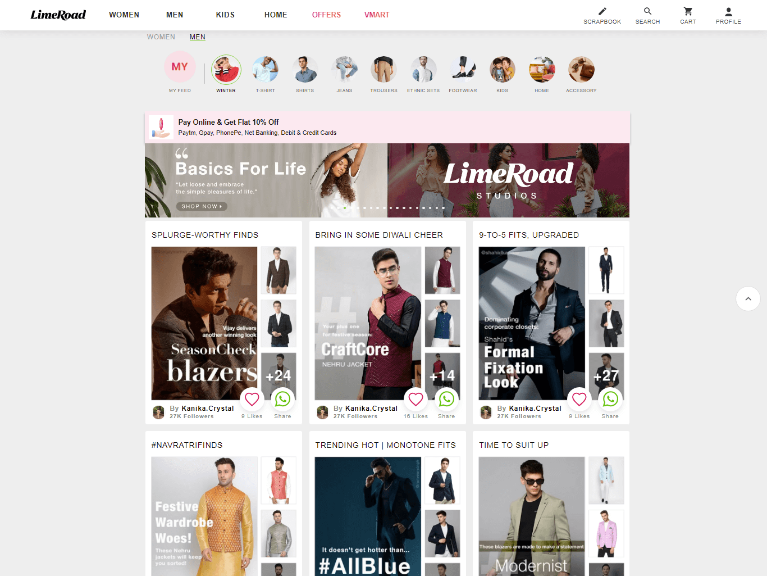Viewport: 767px width, 576px height.
Task: View the +27 more items in 9-to-5 Fits
Action: pyautogui.click(x=606, y=375)
